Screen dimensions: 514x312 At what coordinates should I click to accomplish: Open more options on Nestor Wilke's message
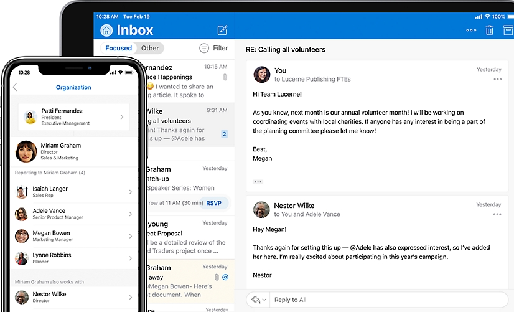pyautogui.click(x=497, y=214)
